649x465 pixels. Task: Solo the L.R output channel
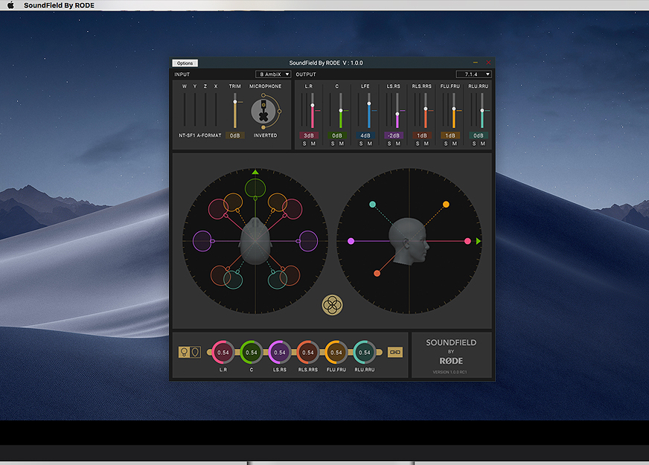[304, 144]
